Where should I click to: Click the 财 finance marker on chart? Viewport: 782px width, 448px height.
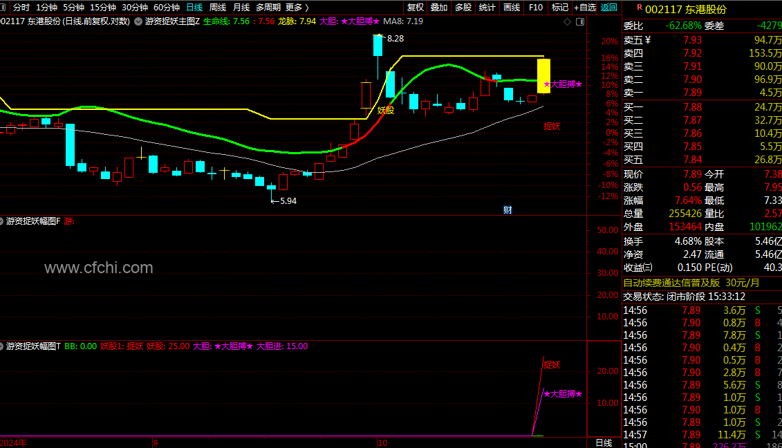coord(508,210)
